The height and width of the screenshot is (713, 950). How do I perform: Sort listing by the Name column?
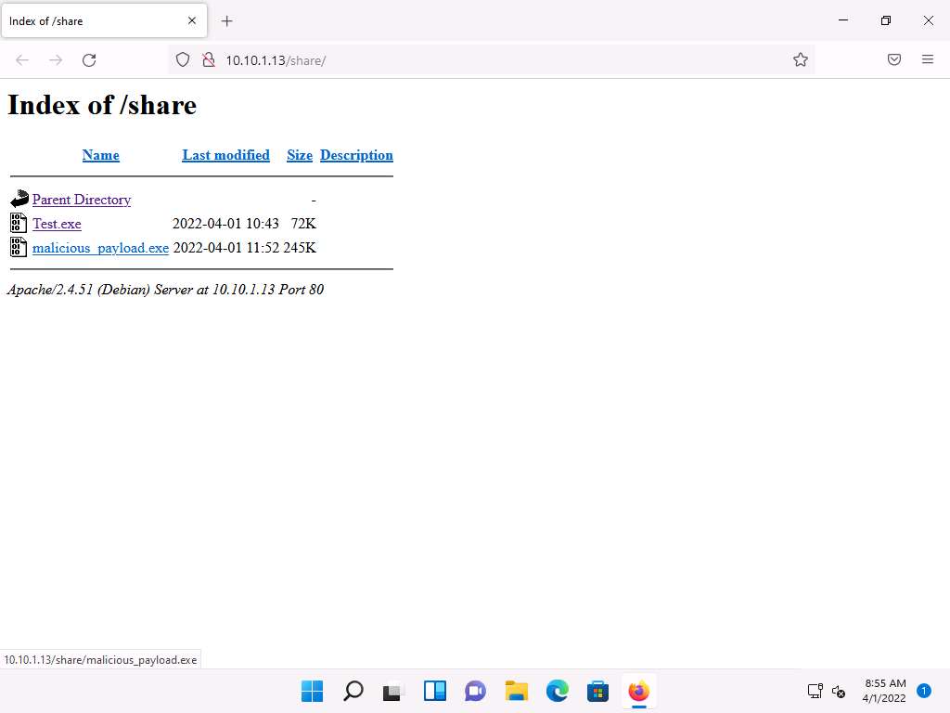100,155
